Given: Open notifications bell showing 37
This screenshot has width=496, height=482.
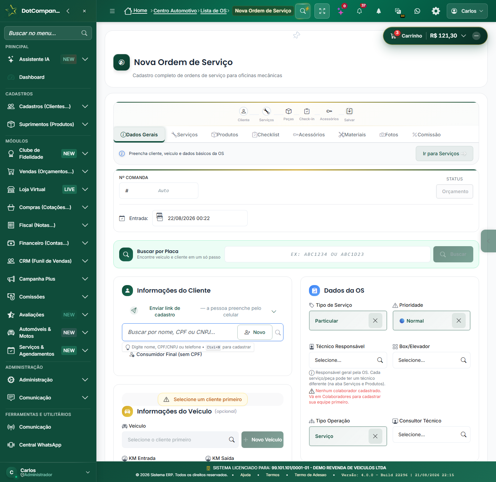Looking at the screenshot, I should coord(359,11).
